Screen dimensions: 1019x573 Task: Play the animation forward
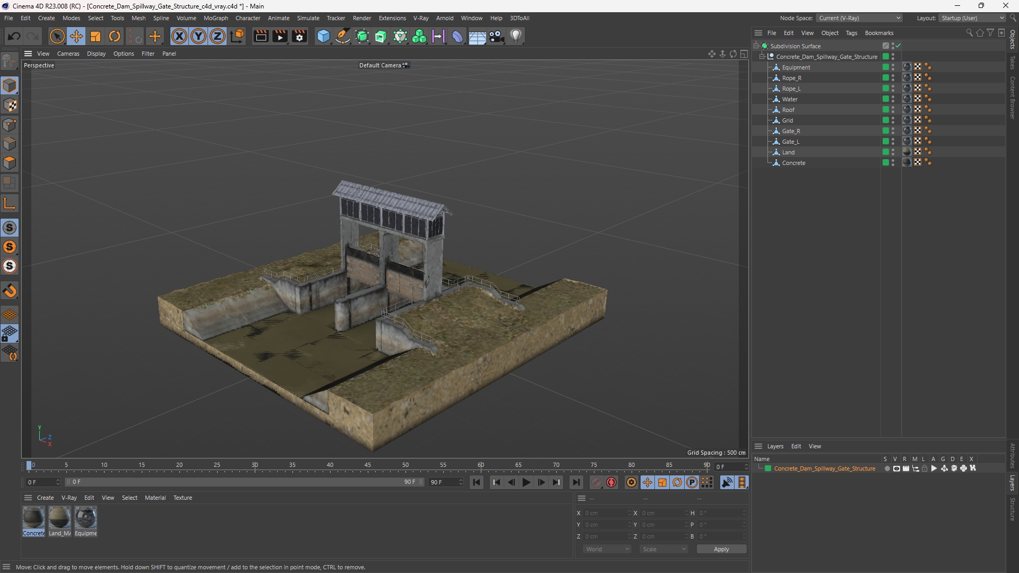(x=526, y=482)
